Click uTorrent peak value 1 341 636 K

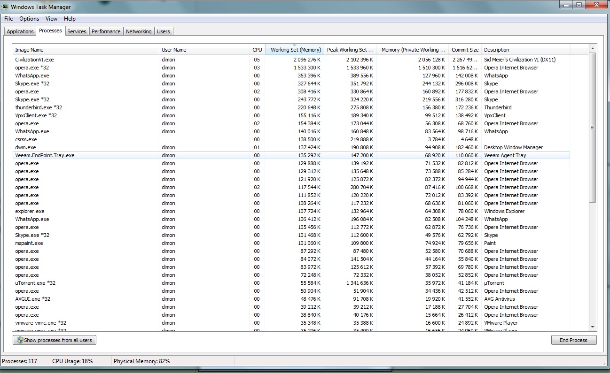pyautogui.click(x=360, y=283)
